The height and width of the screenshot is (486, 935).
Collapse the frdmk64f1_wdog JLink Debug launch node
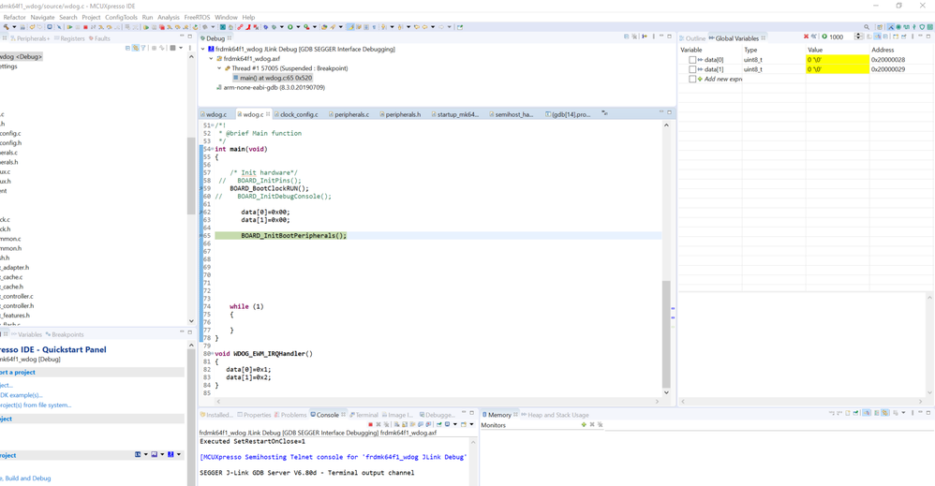tap(202, 49)
